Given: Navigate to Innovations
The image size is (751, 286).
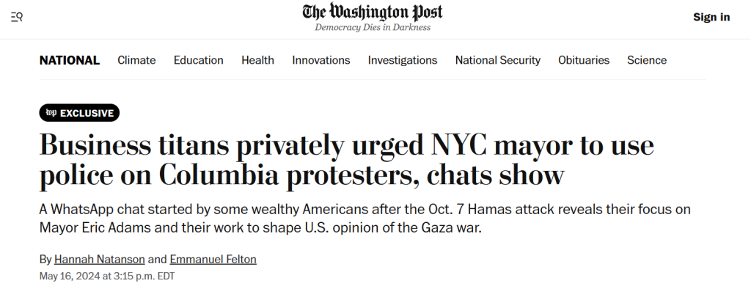Looking at the screenshot, I should (x=321, y=60).
